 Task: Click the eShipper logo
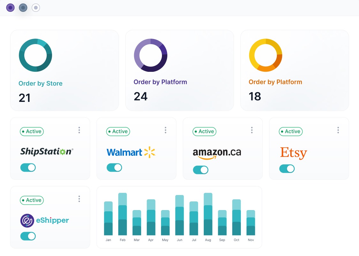45,220
